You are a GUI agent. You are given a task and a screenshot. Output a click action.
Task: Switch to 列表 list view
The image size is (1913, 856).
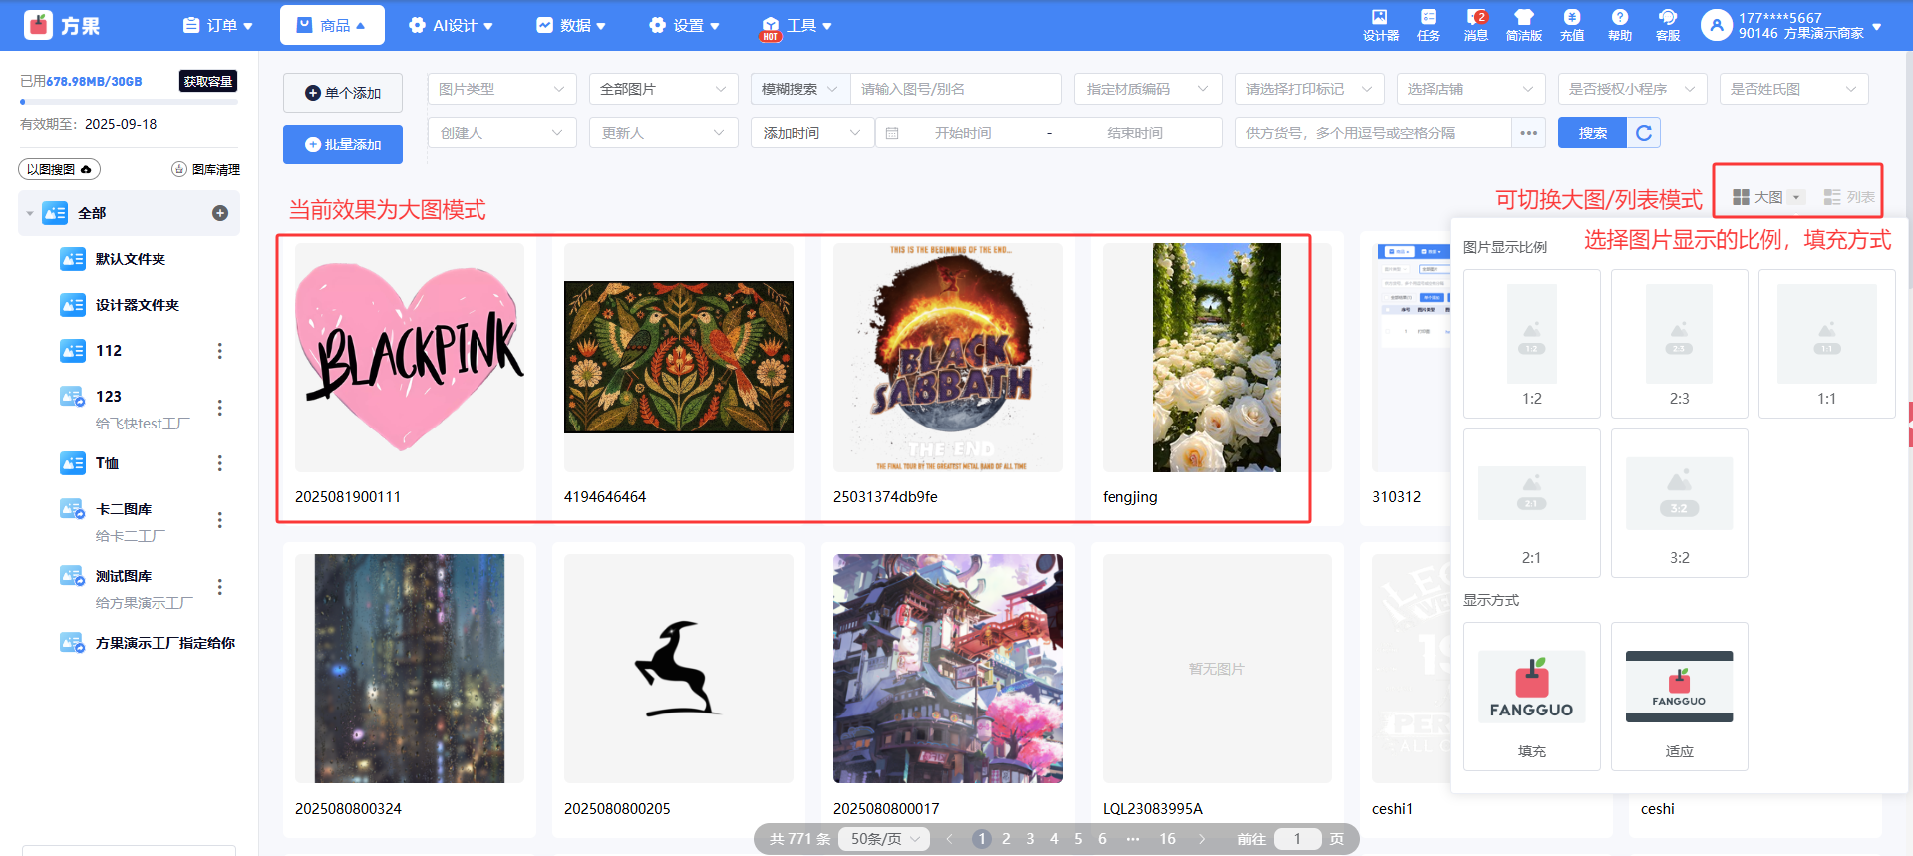[1849, 197]
